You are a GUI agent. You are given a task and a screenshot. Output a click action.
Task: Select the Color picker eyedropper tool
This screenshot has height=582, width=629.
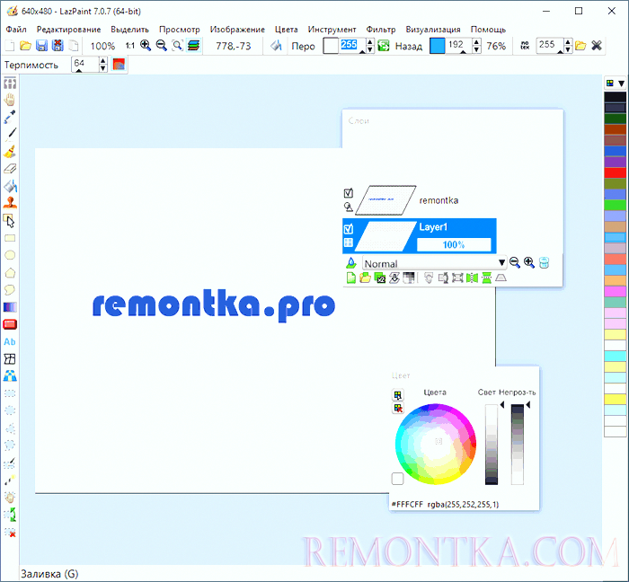(x=10, y=117)
